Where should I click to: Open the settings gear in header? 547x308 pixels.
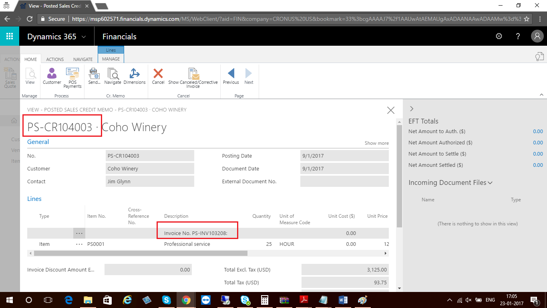pos(499,36)
